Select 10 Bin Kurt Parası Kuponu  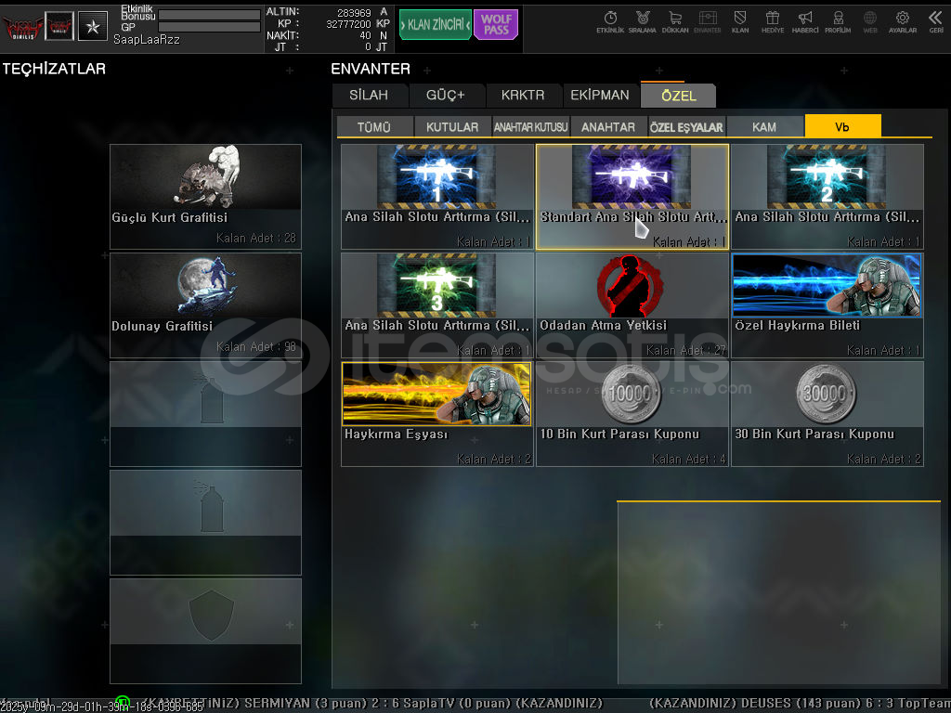pos(632,414)
